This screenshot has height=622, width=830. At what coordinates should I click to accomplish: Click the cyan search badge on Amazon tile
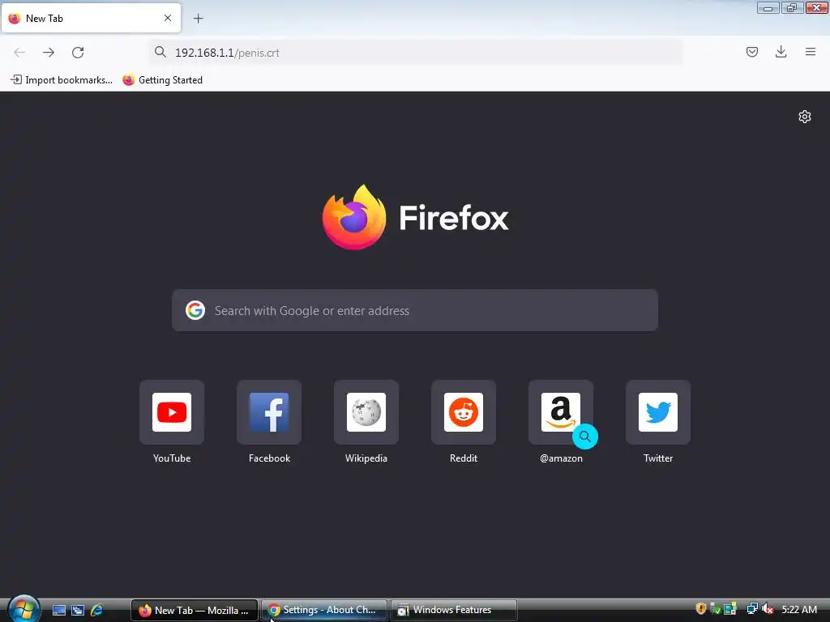coord(585,437)
